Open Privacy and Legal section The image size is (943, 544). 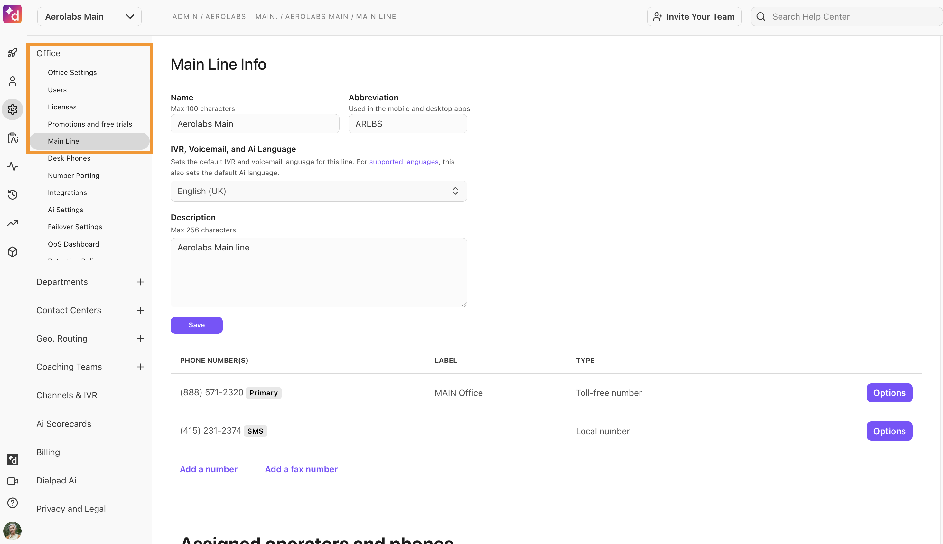point(71,509)
